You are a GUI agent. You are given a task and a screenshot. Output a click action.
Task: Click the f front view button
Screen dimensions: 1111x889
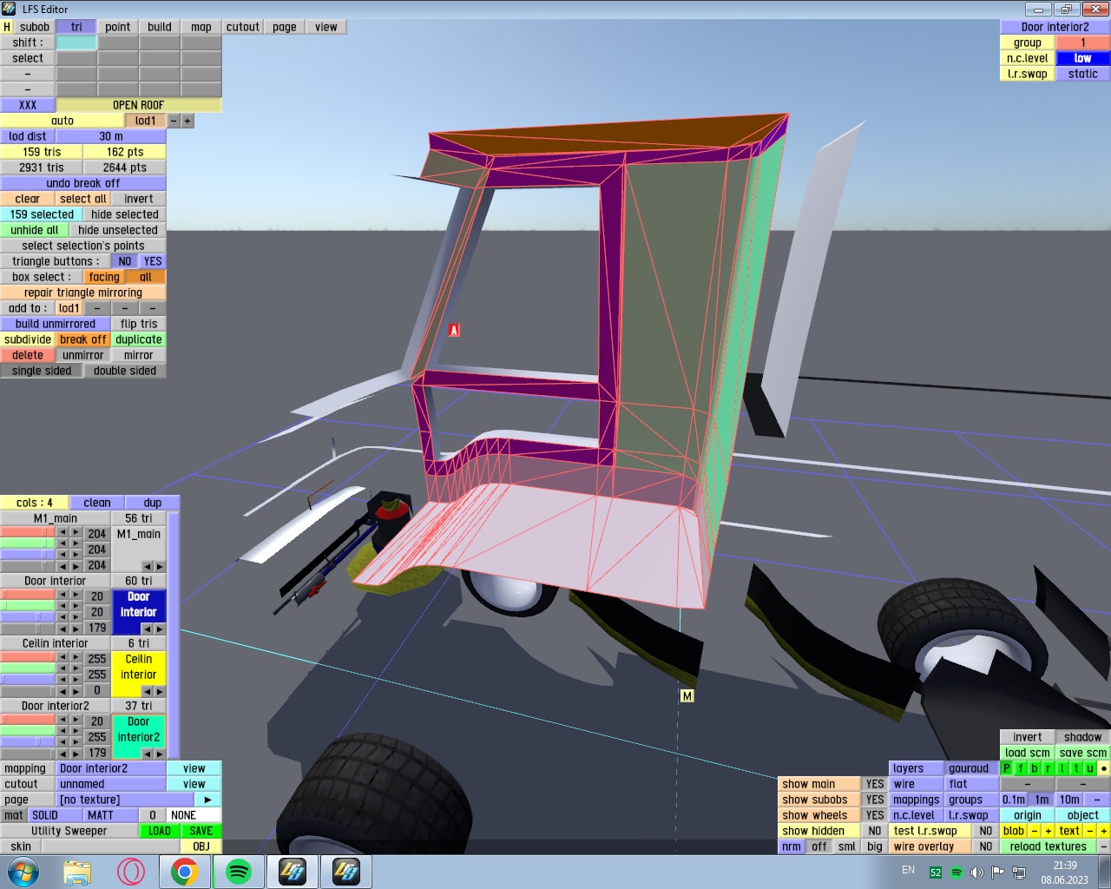[x=1021, y=768]
